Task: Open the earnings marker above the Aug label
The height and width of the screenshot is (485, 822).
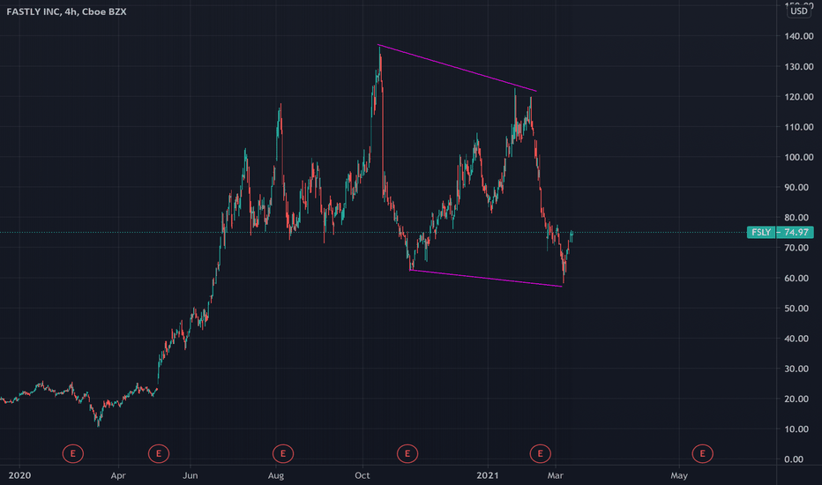Action: 283,453
